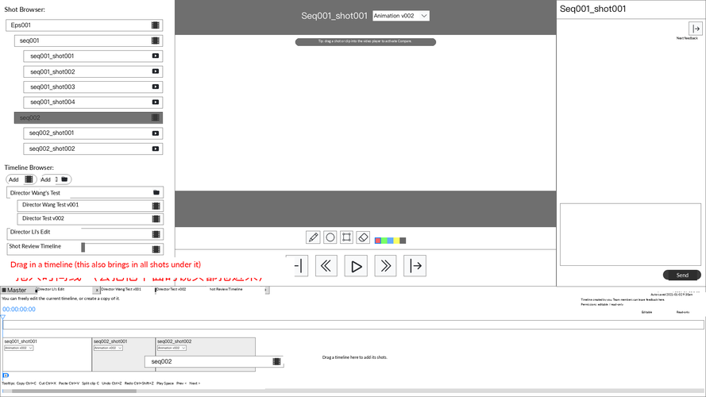
Task: Click the timeline ruler bar
Action: point(353,325)
